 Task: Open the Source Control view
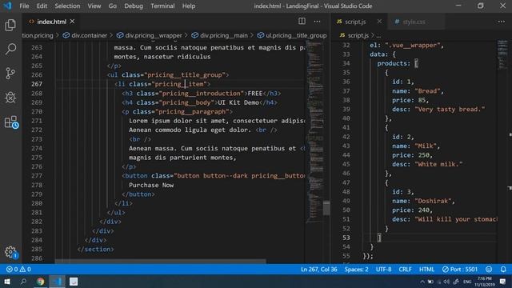[10, 73]
